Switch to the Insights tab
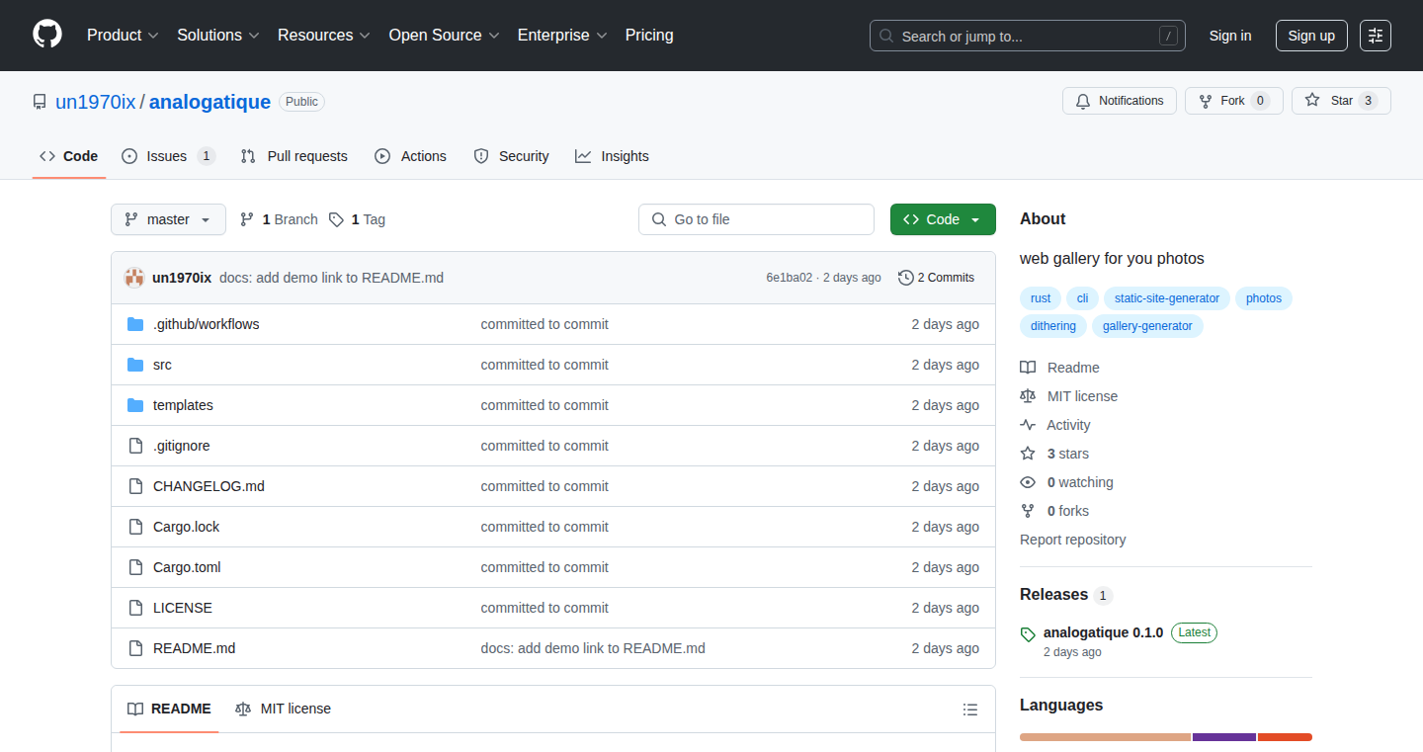This screenshot has height=752, width=1423. click(x=612, y=156)
